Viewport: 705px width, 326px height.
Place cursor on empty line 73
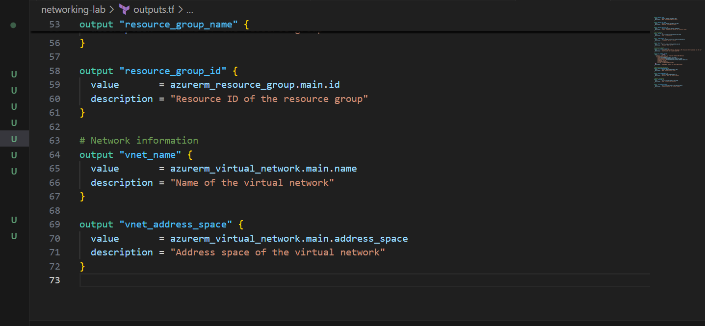(x=294, y=280)
